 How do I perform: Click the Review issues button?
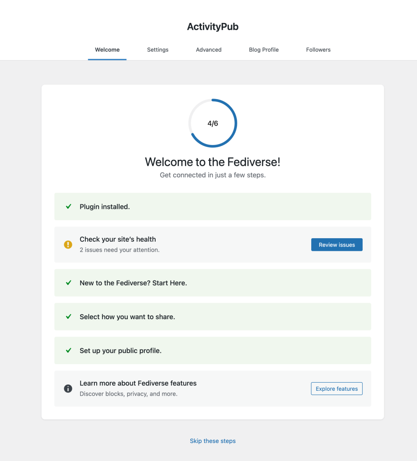337,244
